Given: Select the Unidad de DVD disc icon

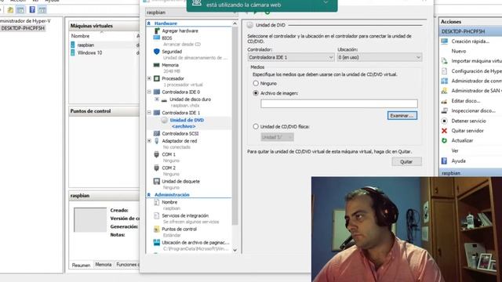Looking at the screenshot, I should [x=164, y=120].
